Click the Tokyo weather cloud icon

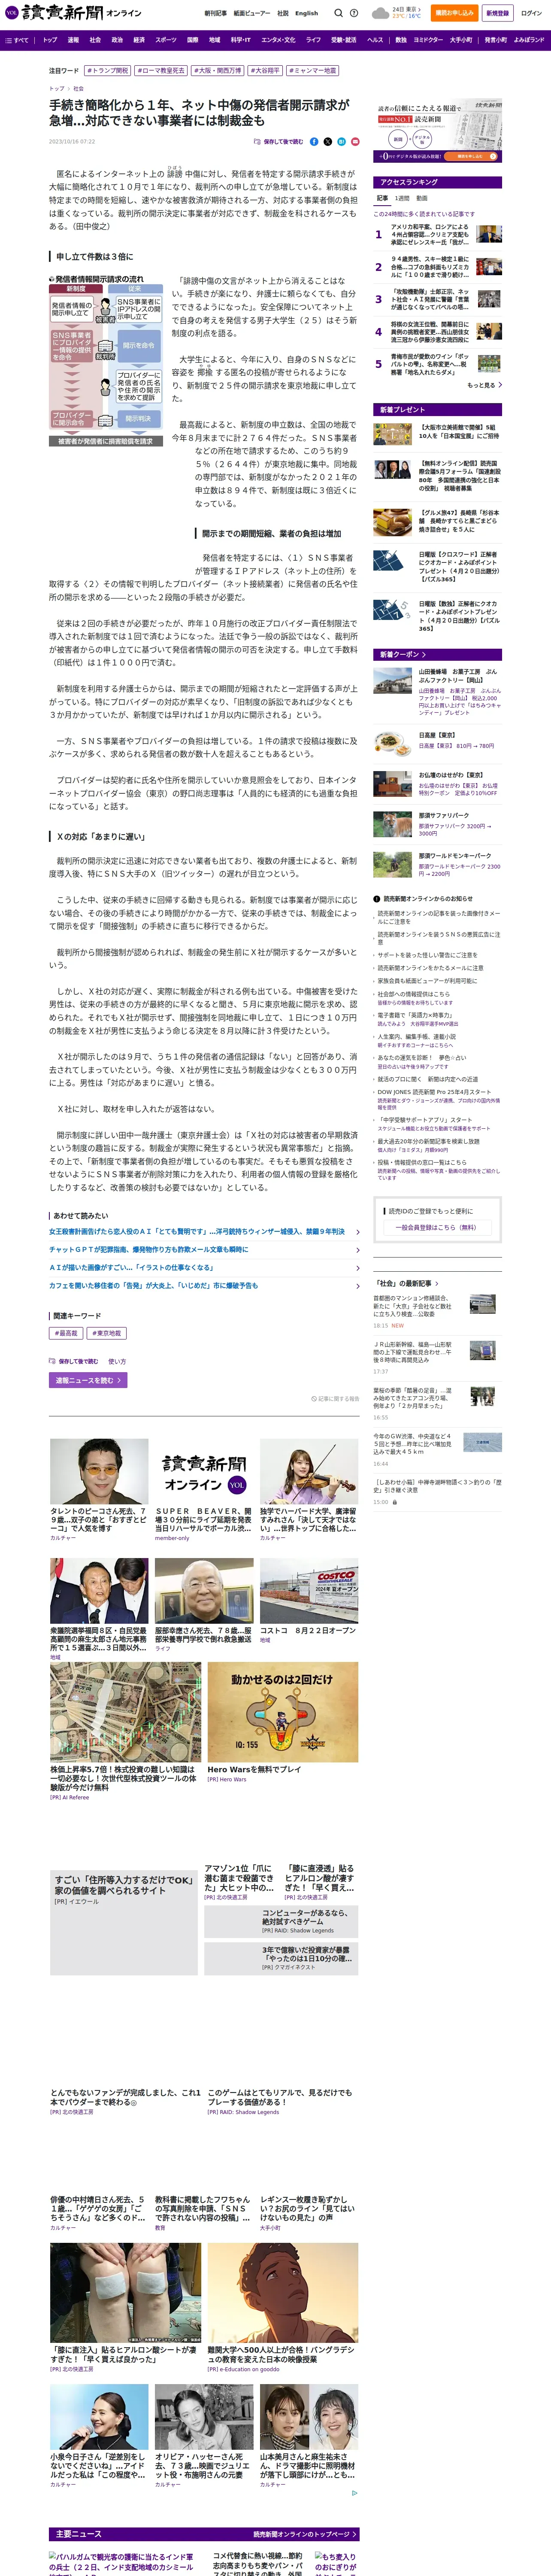coord(380,13)
